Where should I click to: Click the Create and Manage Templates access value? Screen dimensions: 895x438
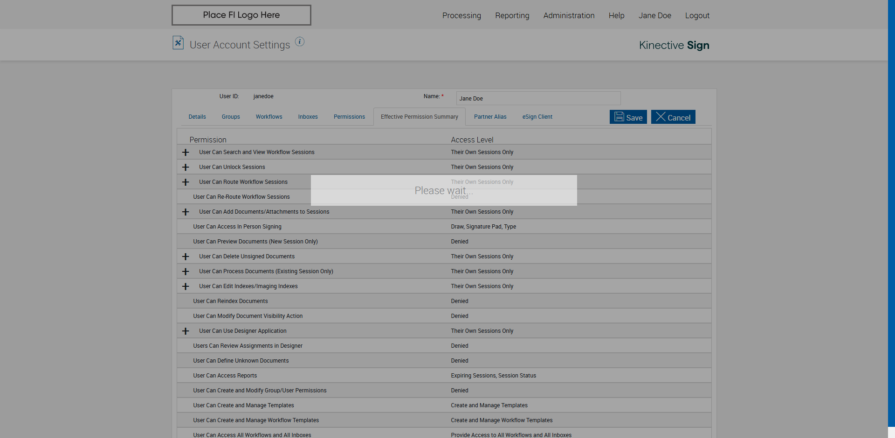(x=489, y=405)
